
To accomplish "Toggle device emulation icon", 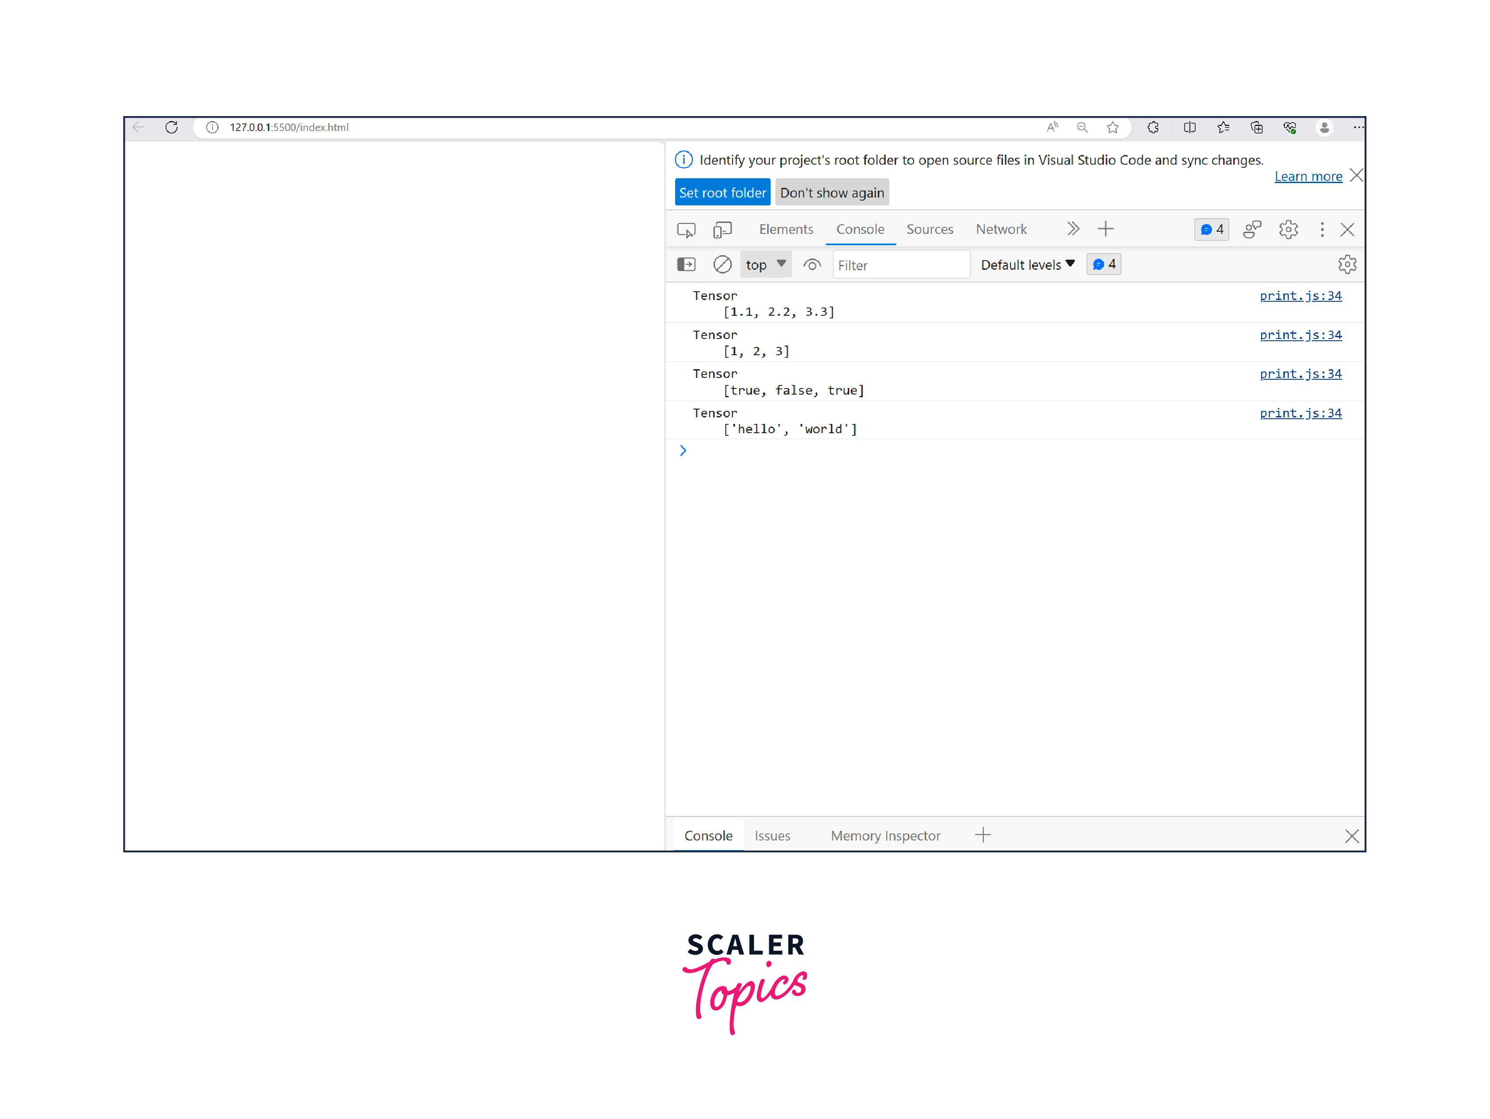I will (722, 229).
